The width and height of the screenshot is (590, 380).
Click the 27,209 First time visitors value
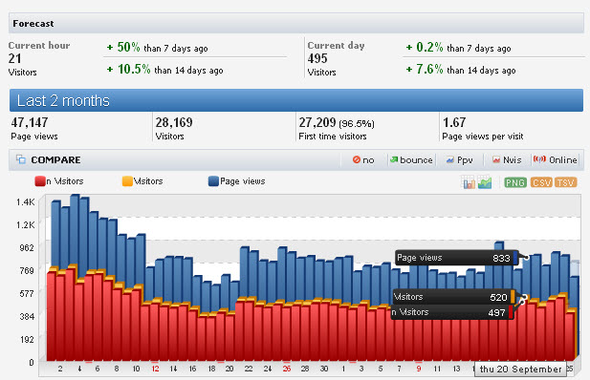coord(317,122)
